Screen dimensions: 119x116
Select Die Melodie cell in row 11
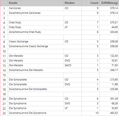pos(36,56)
